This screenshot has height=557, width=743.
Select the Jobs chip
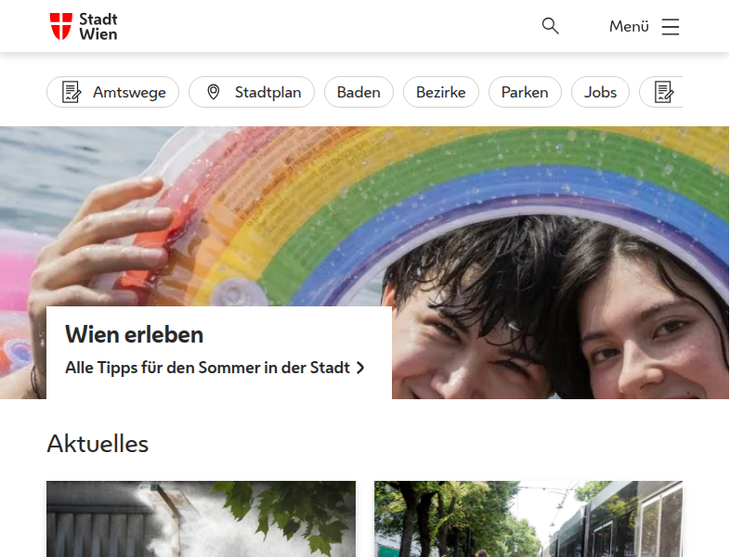(x=600, y=92)
